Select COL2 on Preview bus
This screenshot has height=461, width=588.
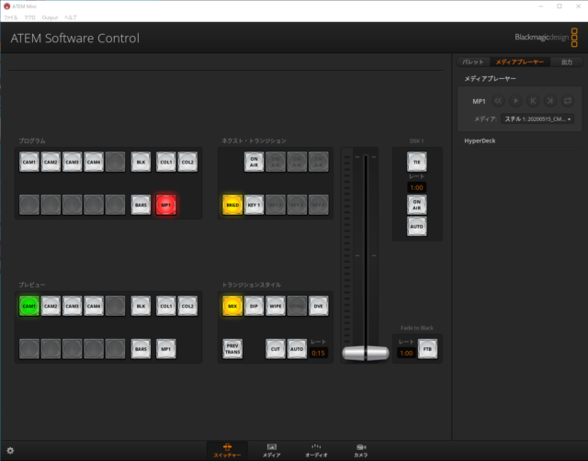tap(187, 306)
